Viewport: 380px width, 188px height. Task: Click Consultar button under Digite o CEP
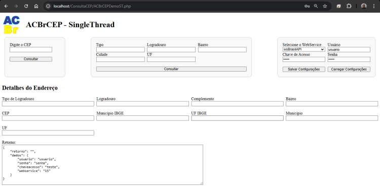(31, 59)
